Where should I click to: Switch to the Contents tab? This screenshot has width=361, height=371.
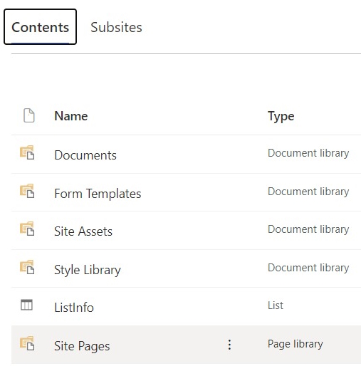[40, 27]
